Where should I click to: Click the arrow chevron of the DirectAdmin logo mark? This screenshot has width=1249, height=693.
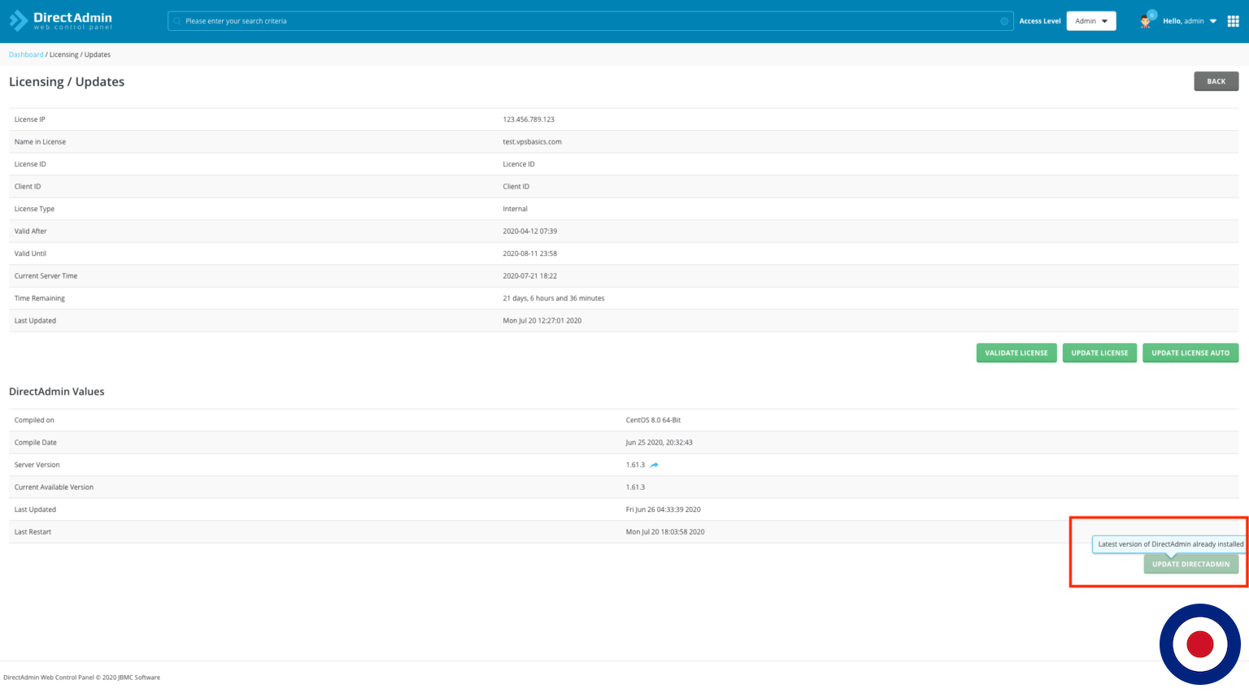pos(17,20)
